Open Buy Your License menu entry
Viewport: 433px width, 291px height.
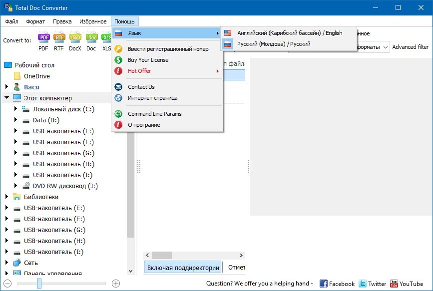click(x=148, y=60)
